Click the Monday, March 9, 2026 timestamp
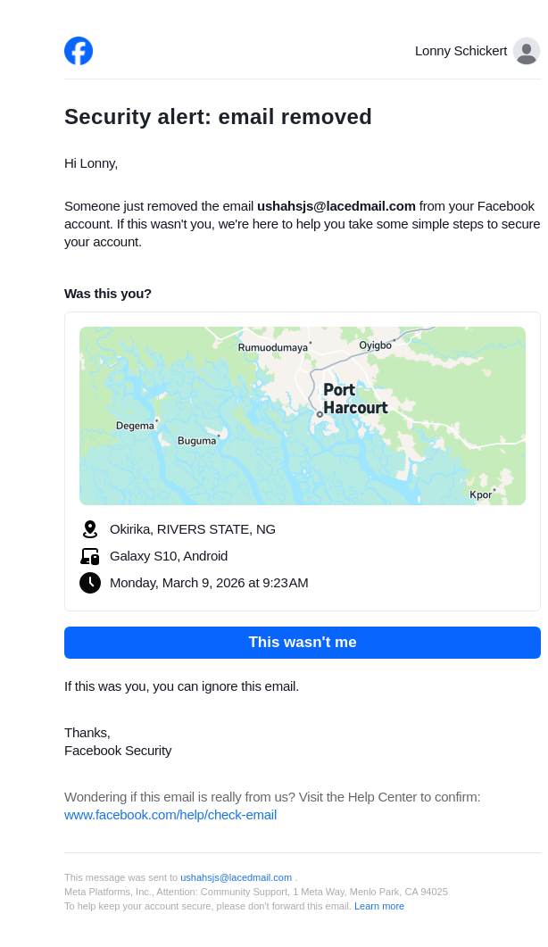Image resolution: width=548 pixels, height=947 pixels. (209, 583)
